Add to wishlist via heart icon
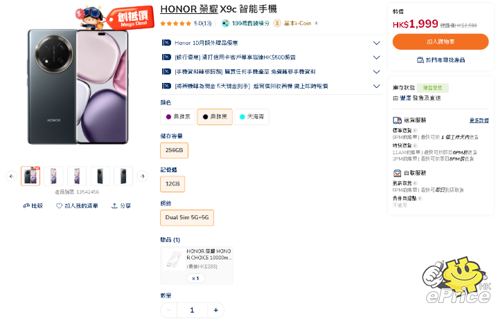498x321 pixels. [60, 205]
